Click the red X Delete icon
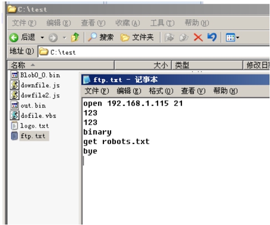This screenshot has width=270, height=225. tap(198, 37)
